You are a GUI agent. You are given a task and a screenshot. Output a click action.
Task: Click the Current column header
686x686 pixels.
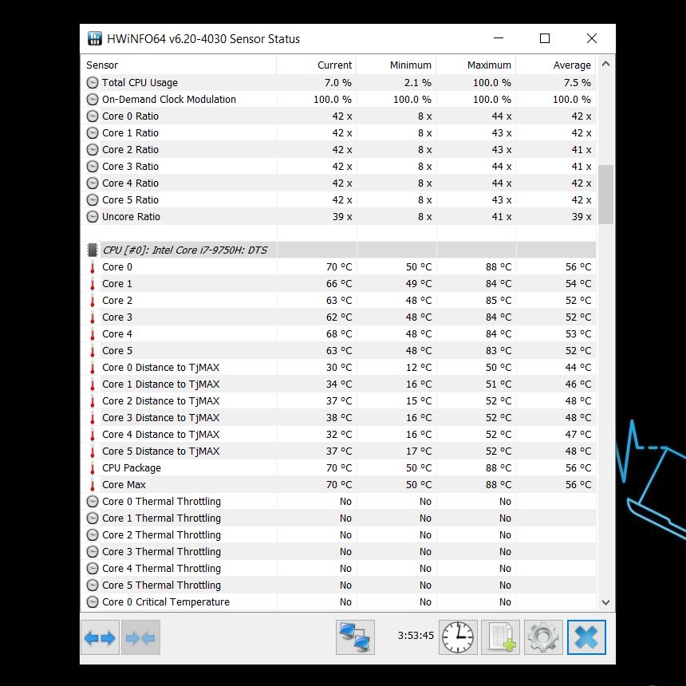317,65
